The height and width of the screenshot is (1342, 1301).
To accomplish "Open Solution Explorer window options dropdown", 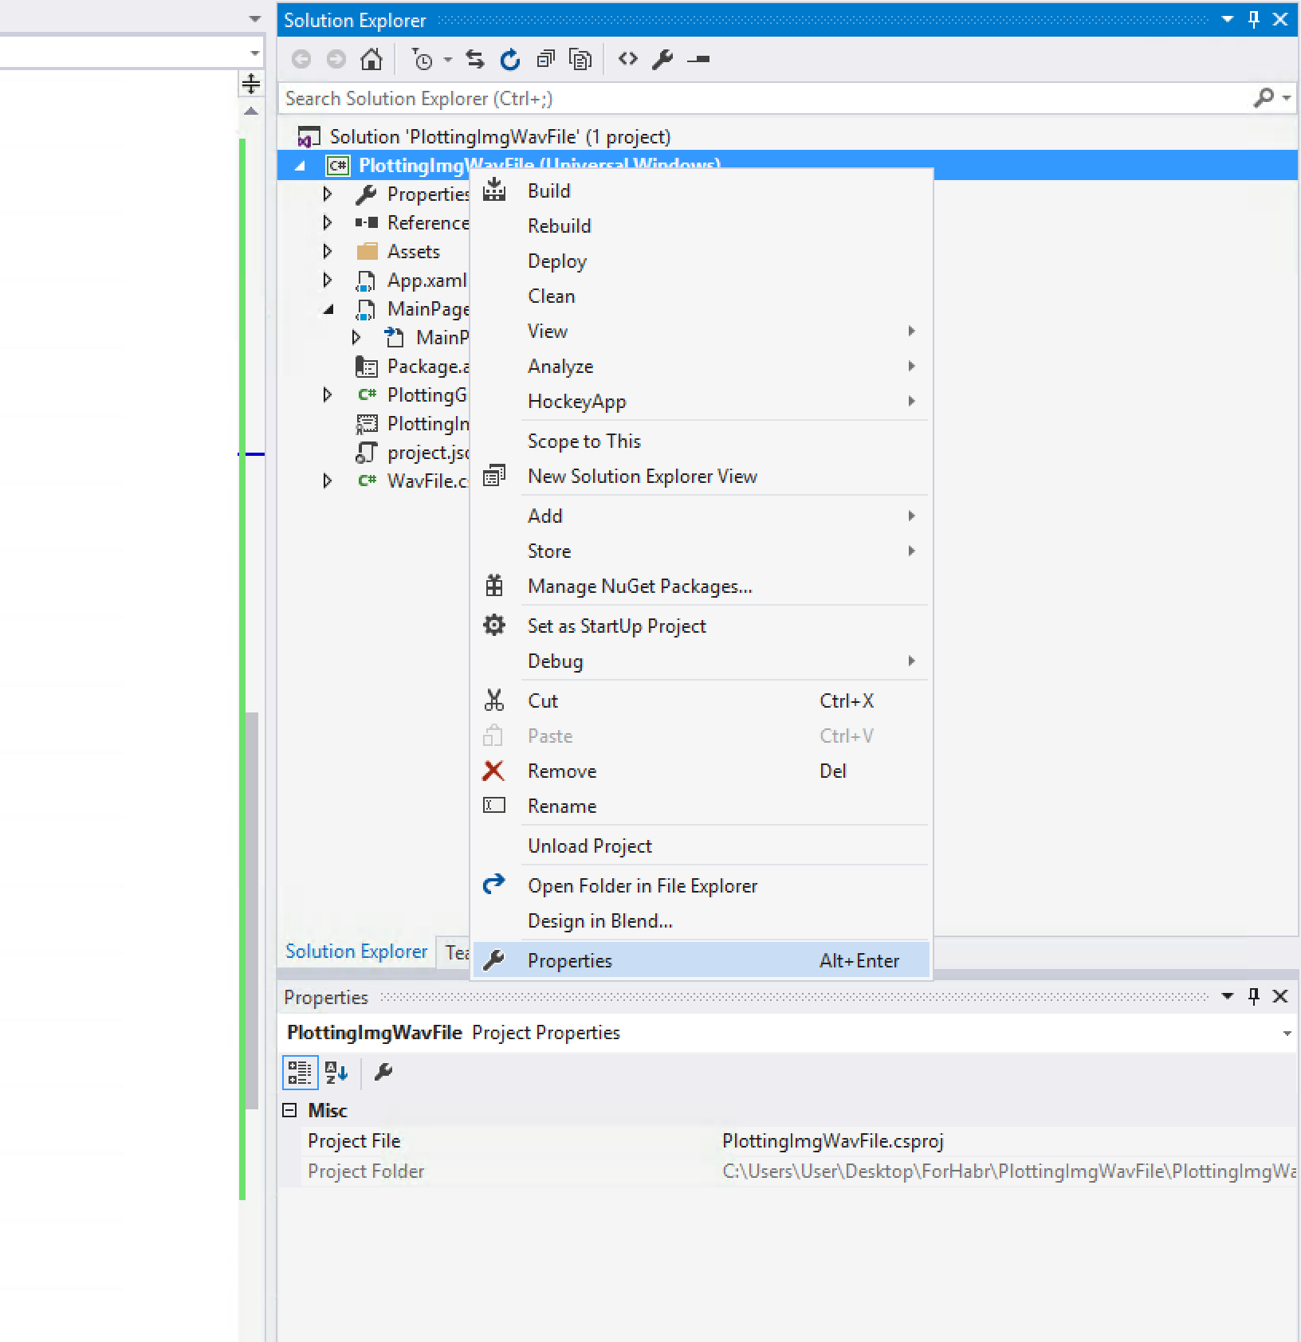I will [1228, 20].
